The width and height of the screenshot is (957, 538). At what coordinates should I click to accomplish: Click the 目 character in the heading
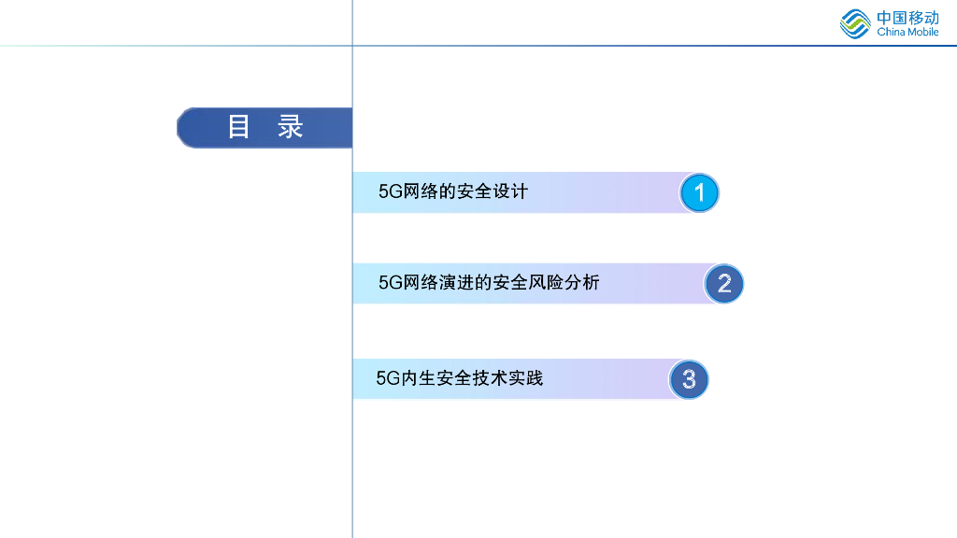(239, 128)
